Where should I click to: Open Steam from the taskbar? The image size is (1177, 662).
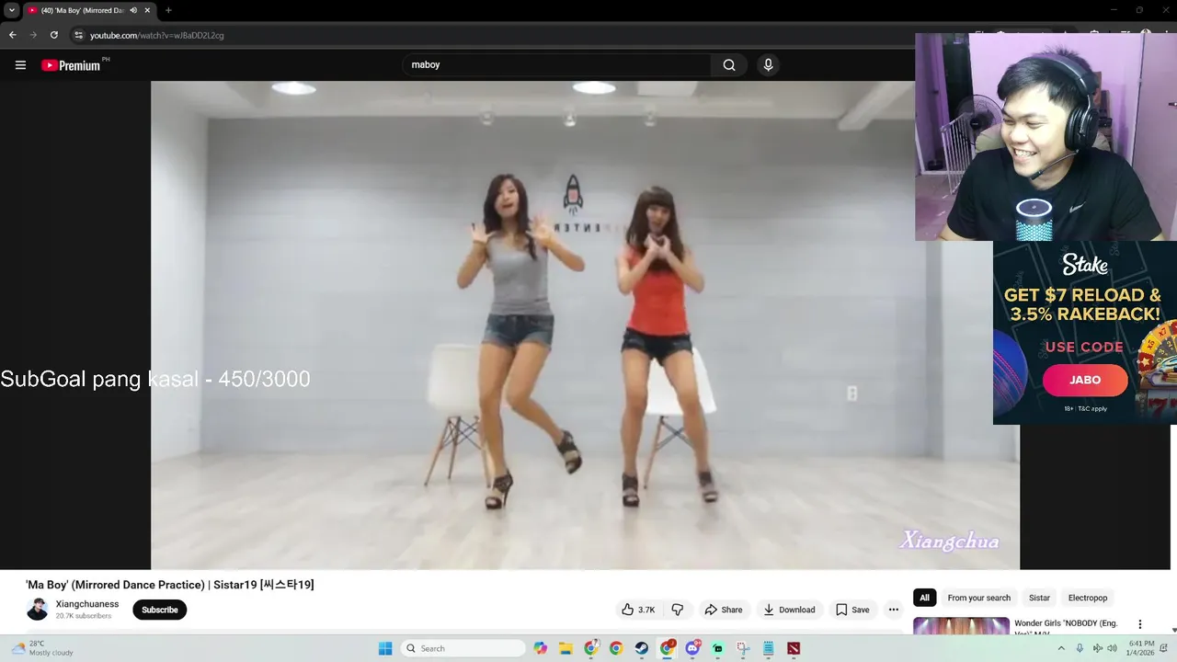click(x=641, y=648)
